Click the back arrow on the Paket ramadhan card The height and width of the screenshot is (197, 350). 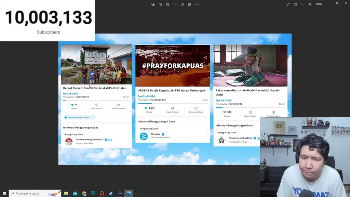[x=217, y=49]
